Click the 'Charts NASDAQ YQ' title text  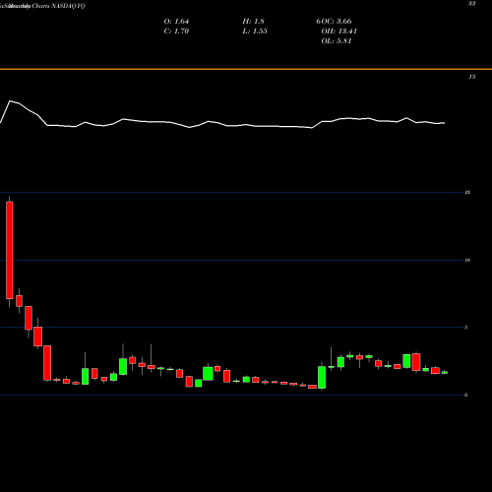pos(59,6)
